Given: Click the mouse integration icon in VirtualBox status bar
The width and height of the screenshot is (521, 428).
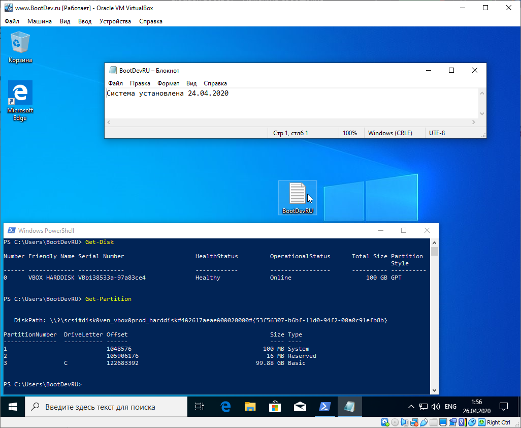Looking at the screenshot, I should (x=472, y=422).
